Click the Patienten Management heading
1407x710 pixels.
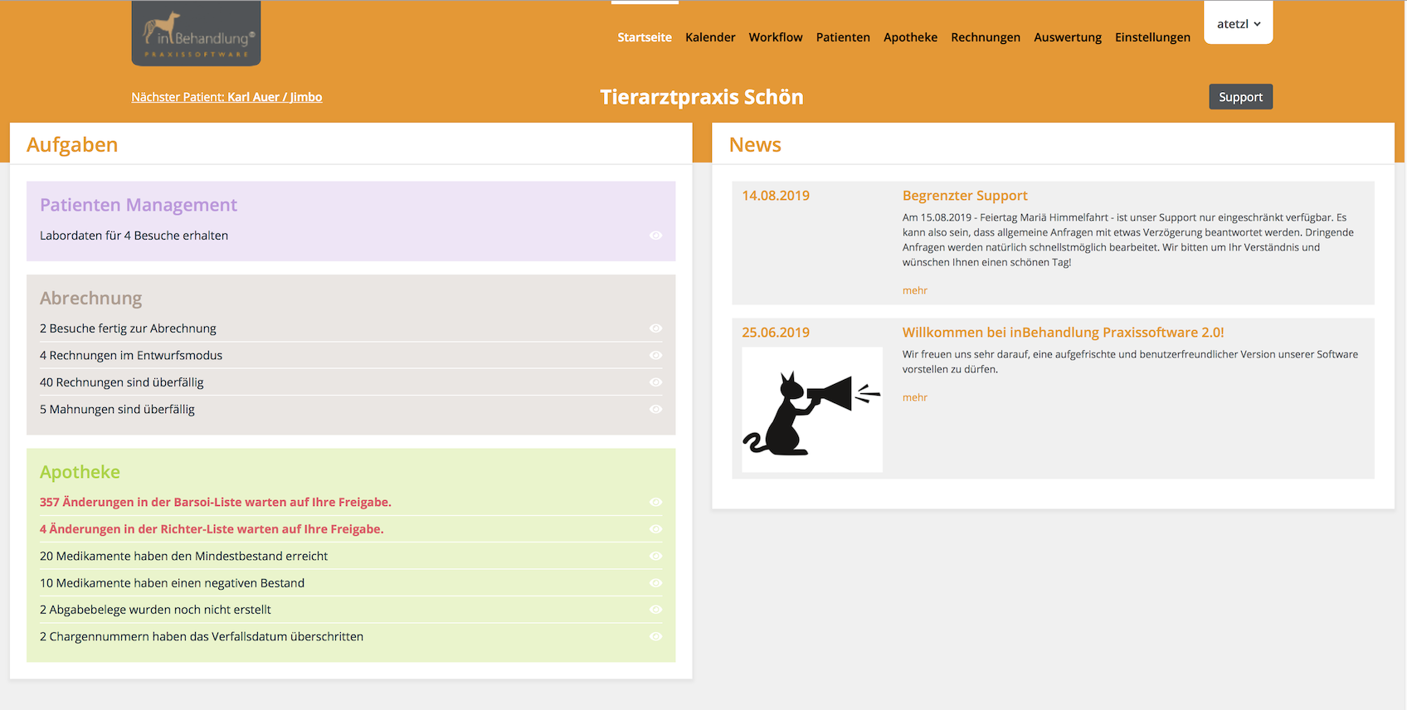(x=139, y=205)
